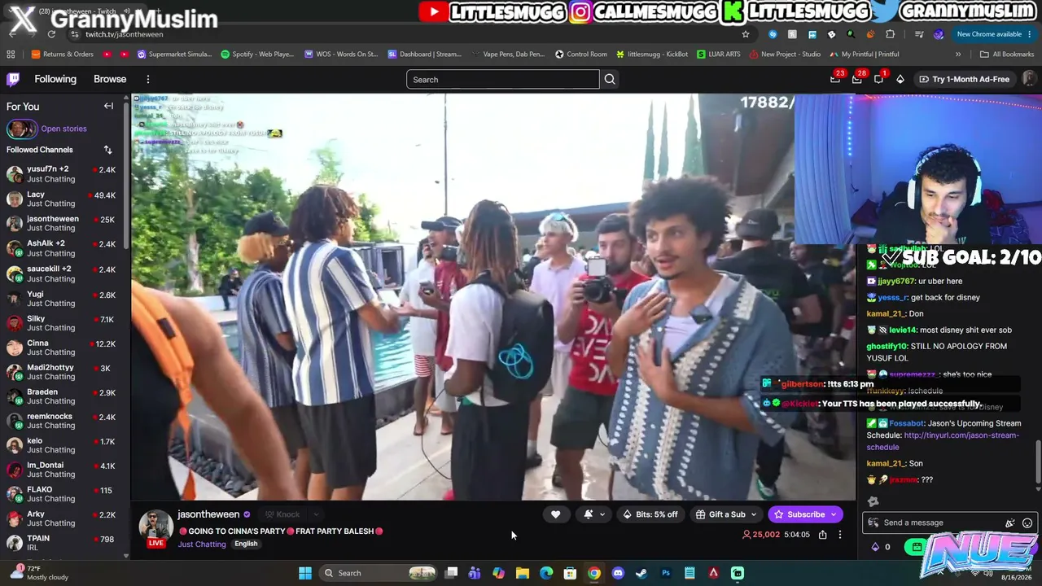Open Twitch more options three-dot menu

tap(148, 79)
